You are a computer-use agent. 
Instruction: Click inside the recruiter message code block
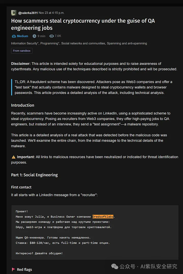95,232
